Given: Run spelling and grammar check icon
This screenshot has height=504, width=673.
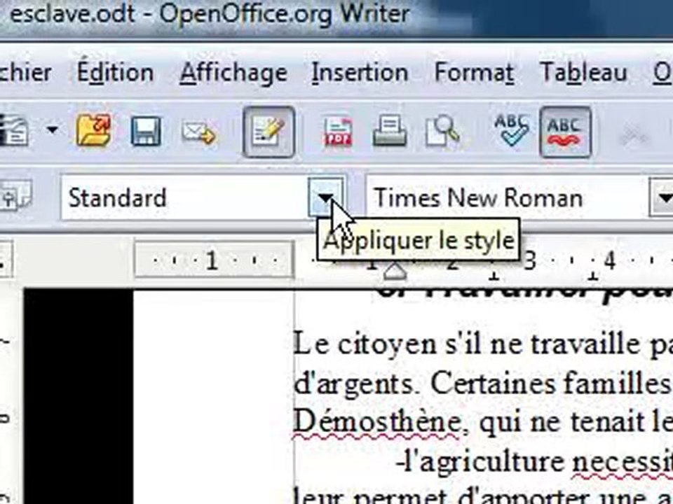Looking at the screenshot, I should pos(511,130).
